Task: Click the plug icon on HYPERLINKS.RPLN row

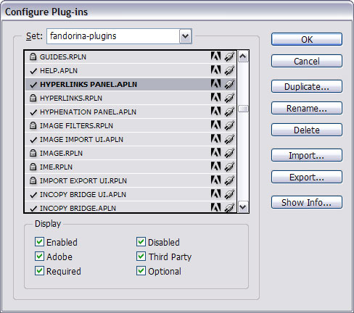Action: click(229, 98)
